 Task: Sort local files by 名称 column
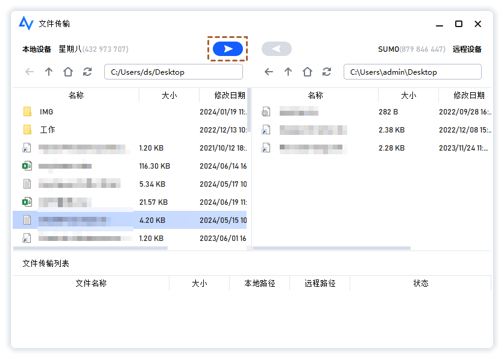coord(75,95)
